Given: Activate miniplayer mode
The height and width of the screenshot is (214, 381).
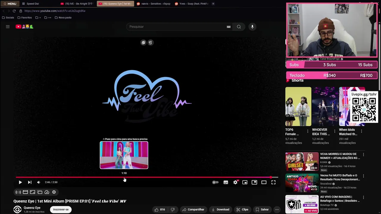Looking at the screenshot, I should click(245, 182).
